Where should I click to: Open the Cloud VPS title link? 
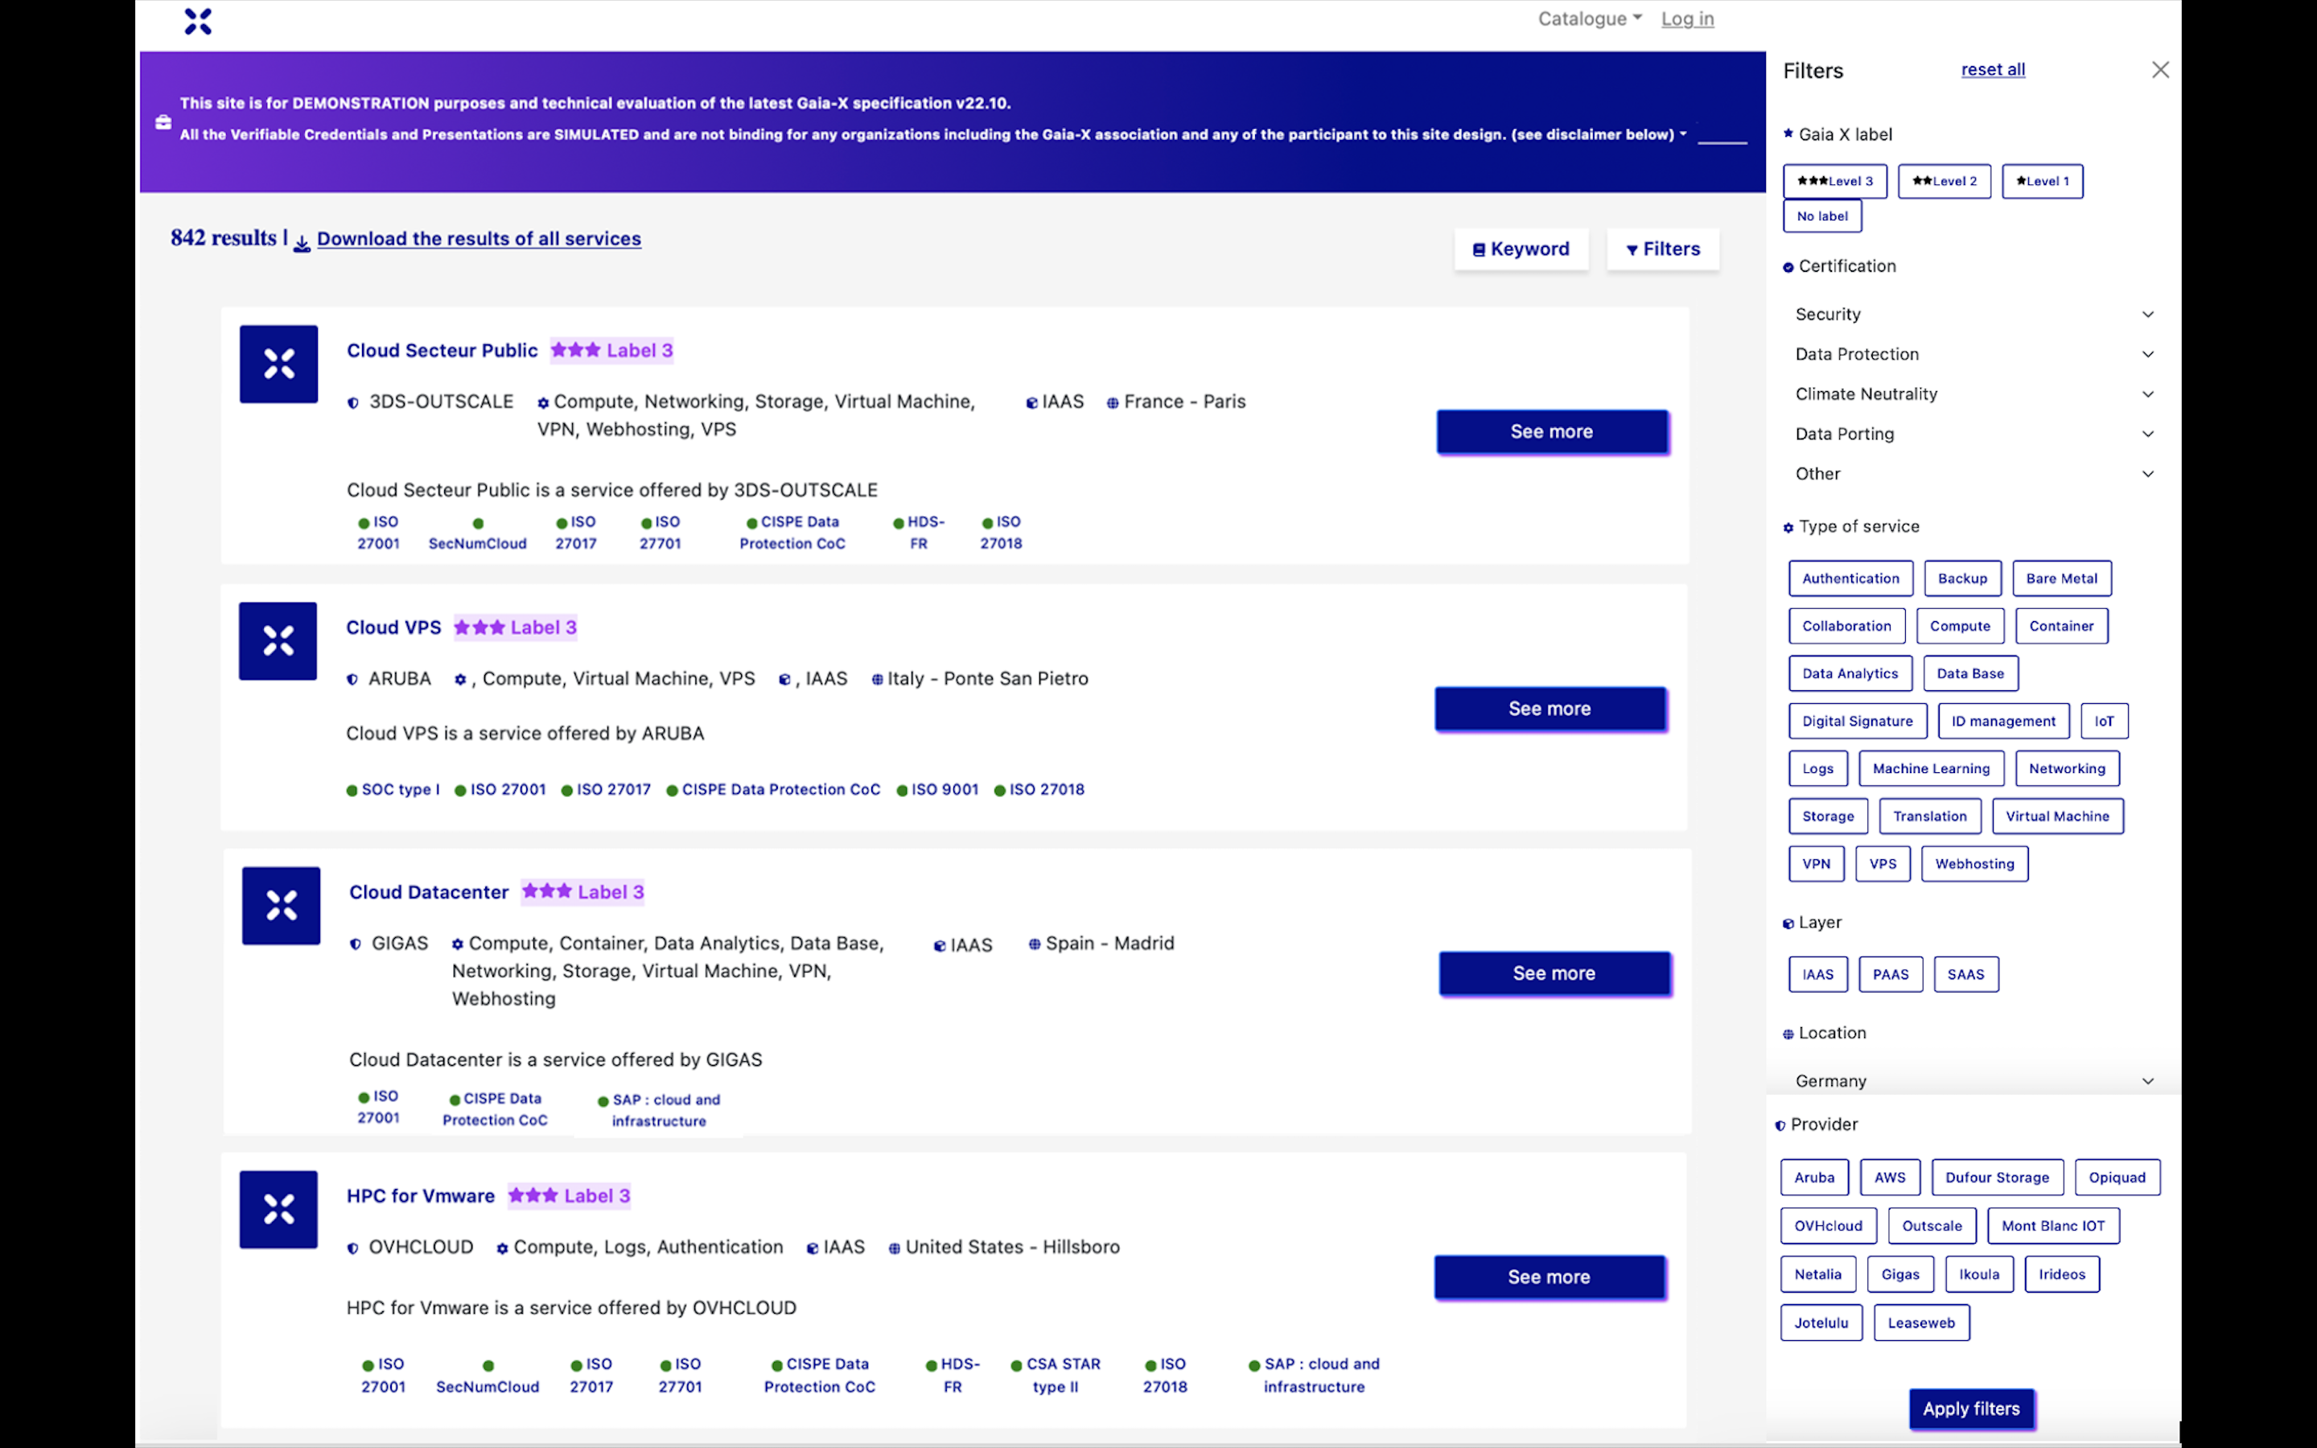click(x=393, y=627)
